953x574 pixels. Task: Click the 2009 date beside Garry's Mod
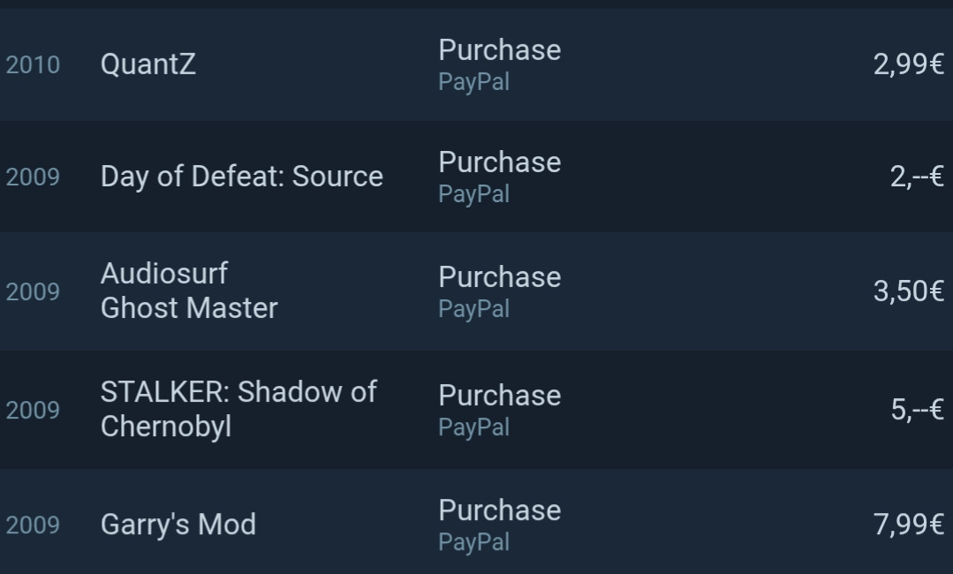[x=33, y=525]
